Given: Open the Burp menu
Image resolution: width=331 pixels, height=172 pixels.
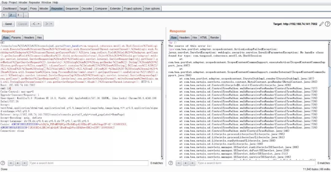Looking at the screenshot, I should click(x=4, y=2).
